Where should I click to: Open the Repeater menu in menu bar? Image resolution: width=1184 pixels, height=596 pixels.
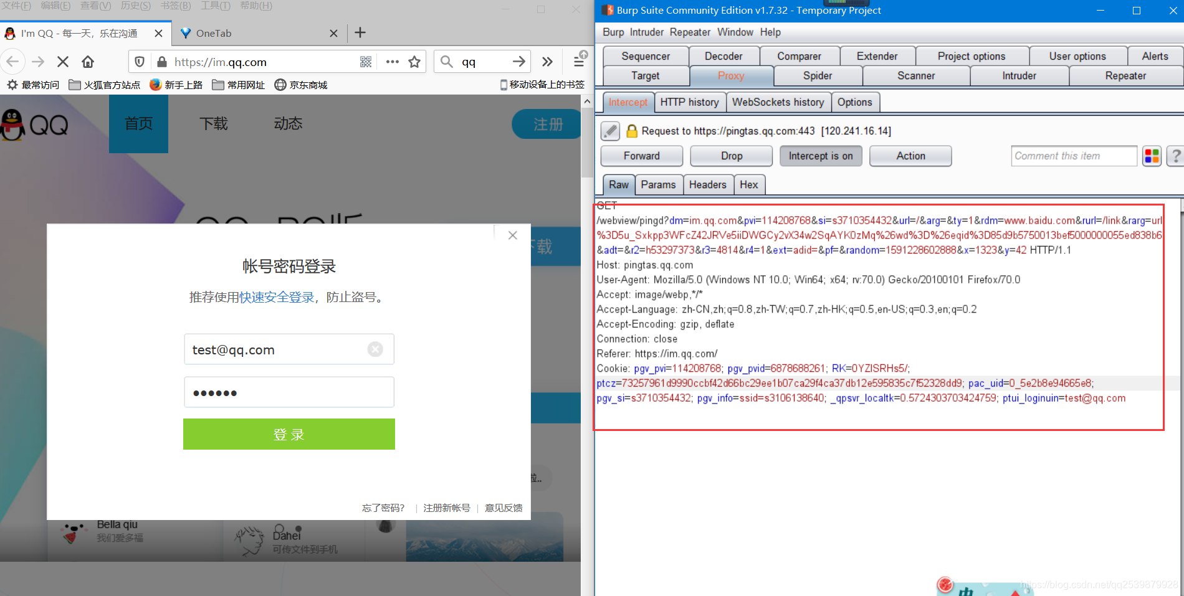690,32
